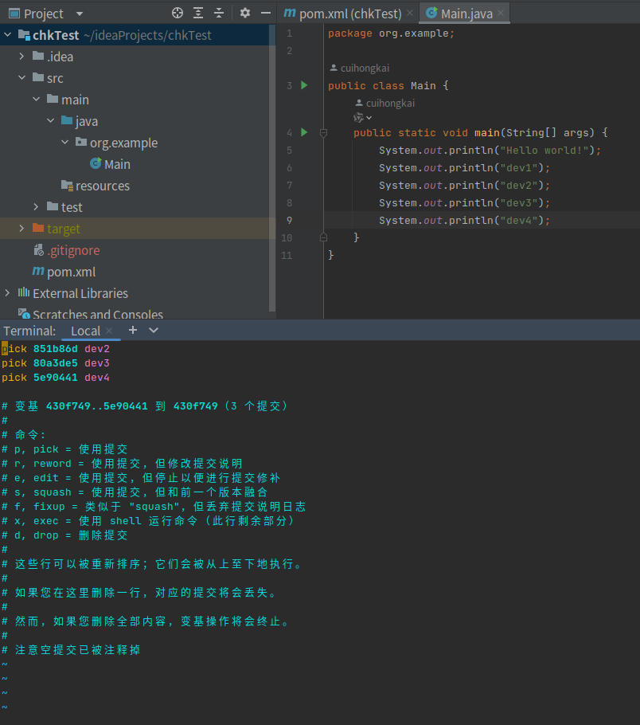The height and width of the screenshot is (725, 640).
Task: Collapse the main method with the fold arrow
Action: coord(323,132)
